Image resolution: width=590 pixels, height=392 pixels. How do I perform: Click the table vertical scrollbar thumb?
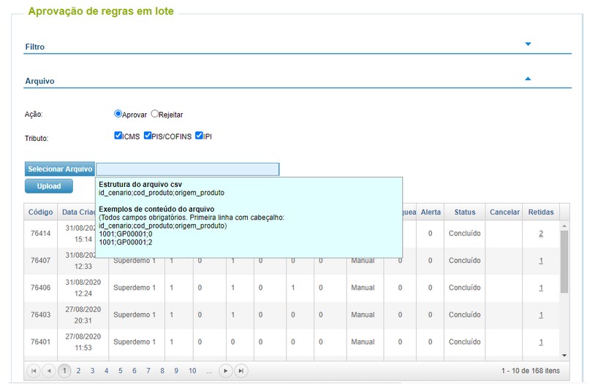click(x=564, y=261)
